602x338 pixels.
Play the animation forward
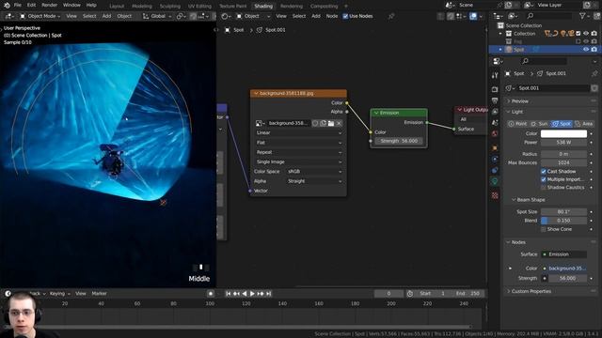(x=252, y=294)
